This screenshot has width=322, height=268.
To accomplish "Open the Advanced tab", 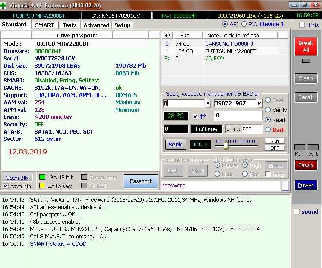I will (x=96, y=25).
